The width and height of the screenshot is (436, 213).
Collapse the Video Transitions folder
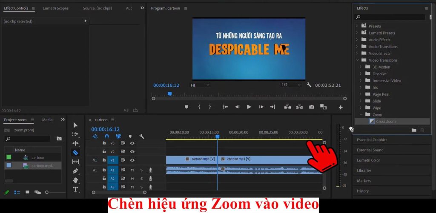point(357,60)
